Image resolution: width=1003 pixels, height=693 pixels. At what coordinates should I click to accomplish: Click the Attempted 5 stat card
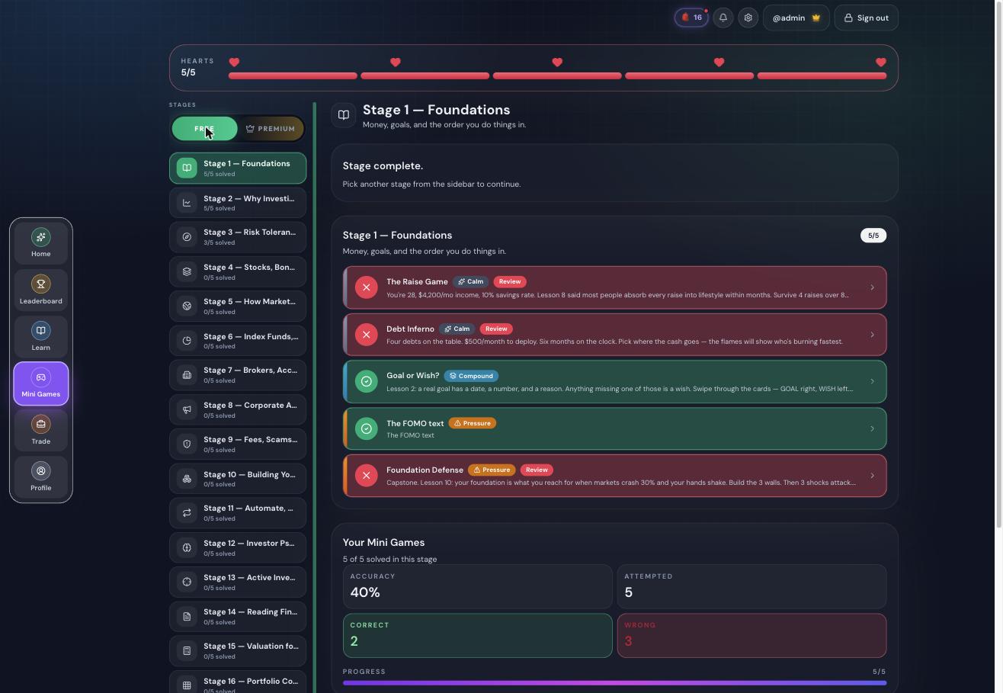(751, 586)
